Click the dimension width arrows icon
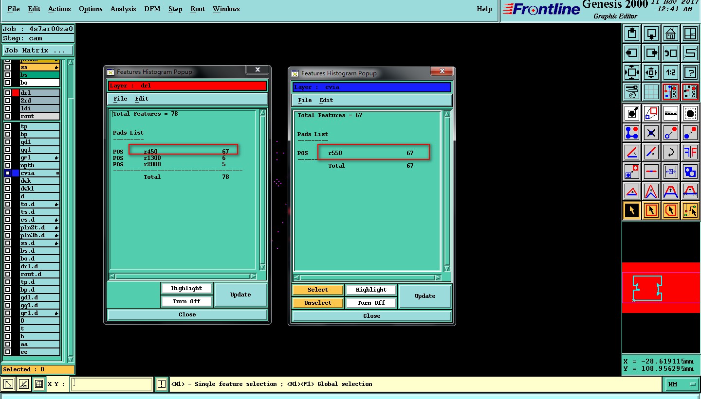Screen dimensions: 701x399 coord(670,172)
